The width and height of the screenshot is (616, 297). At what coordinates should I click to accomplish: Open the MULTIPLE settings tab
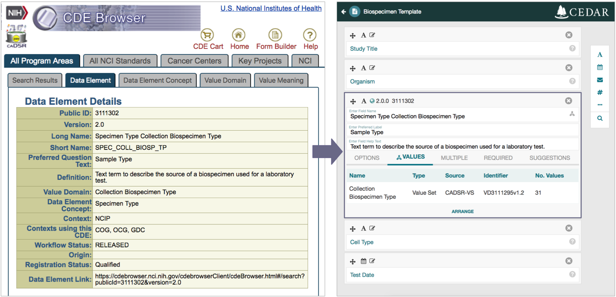[x=454, y=158]
